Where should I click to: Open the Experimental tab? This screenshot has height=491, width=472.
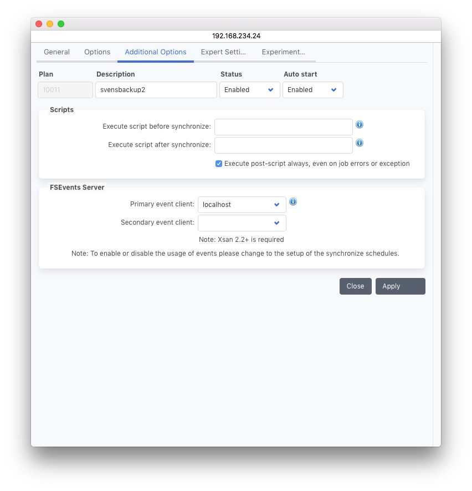tap(283, 52)
